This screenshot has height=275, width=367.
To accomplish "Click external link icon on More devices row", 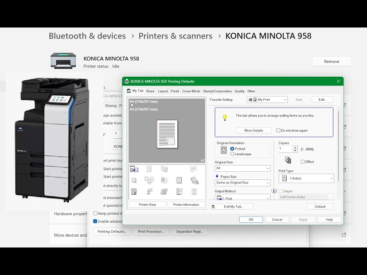I will pos(343,234).
